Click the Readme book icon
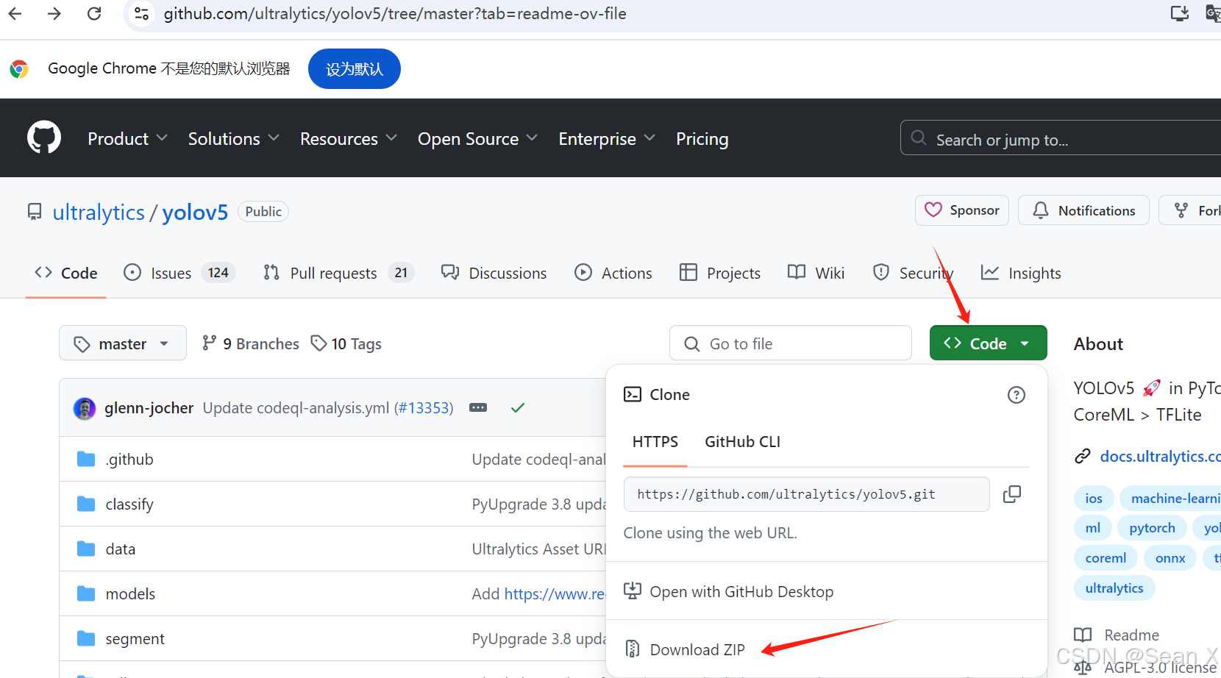This screenshot has height=678, width=1221. pyautogui.click(x=1083, y=635)
